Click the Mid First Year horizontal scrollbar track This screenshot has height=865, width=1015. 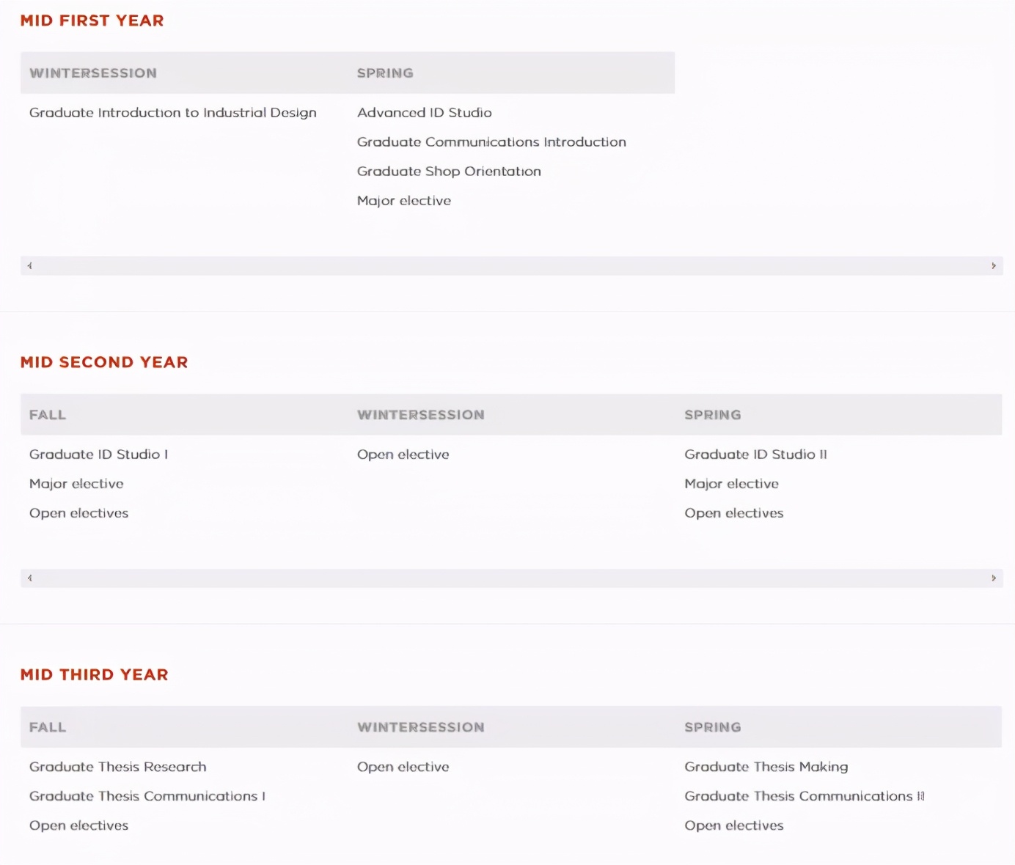511,266
